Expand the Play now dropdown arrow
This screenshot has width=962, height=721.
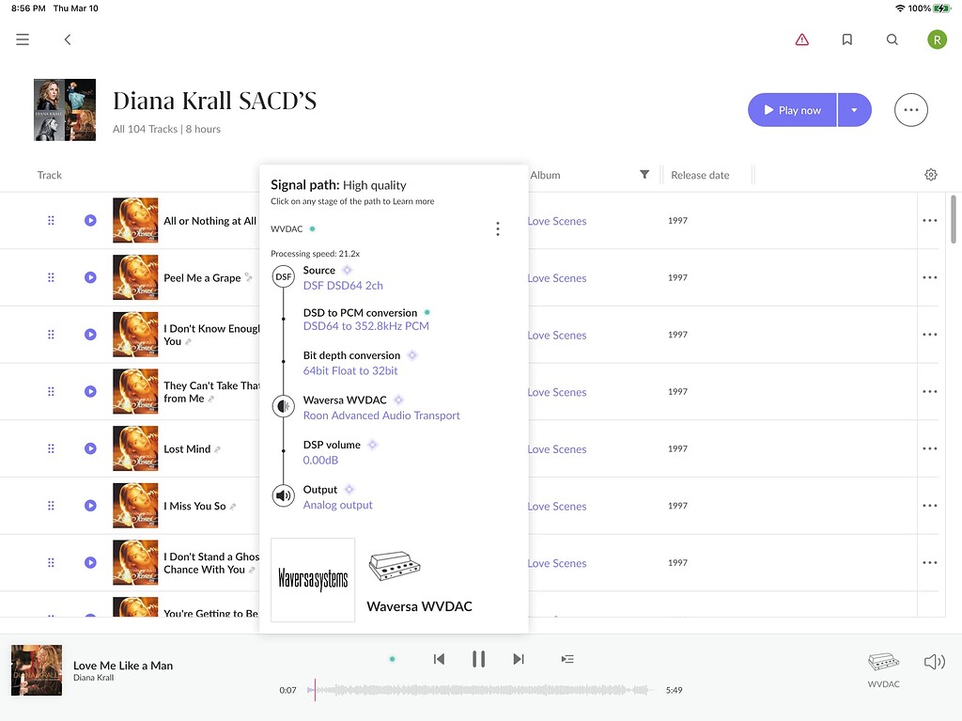(854, 110)
